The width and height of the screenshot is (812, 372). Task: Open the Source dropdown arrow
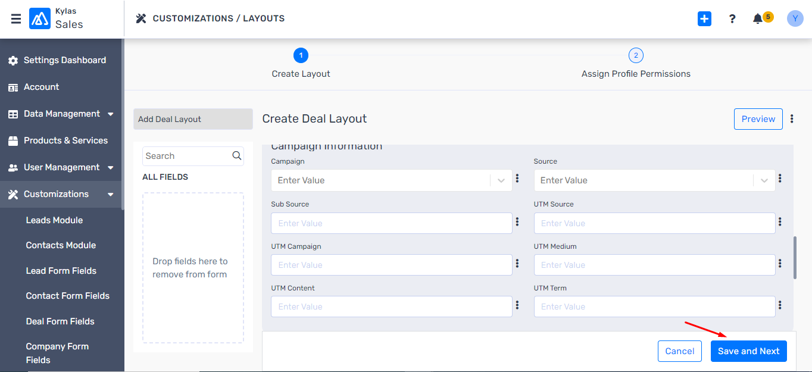coord(764,180)
